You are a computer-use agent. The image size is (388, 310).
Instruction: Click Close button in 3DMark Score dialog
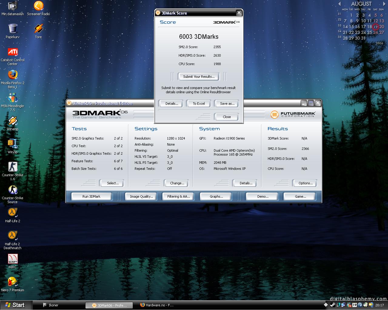tap(227, 117)
